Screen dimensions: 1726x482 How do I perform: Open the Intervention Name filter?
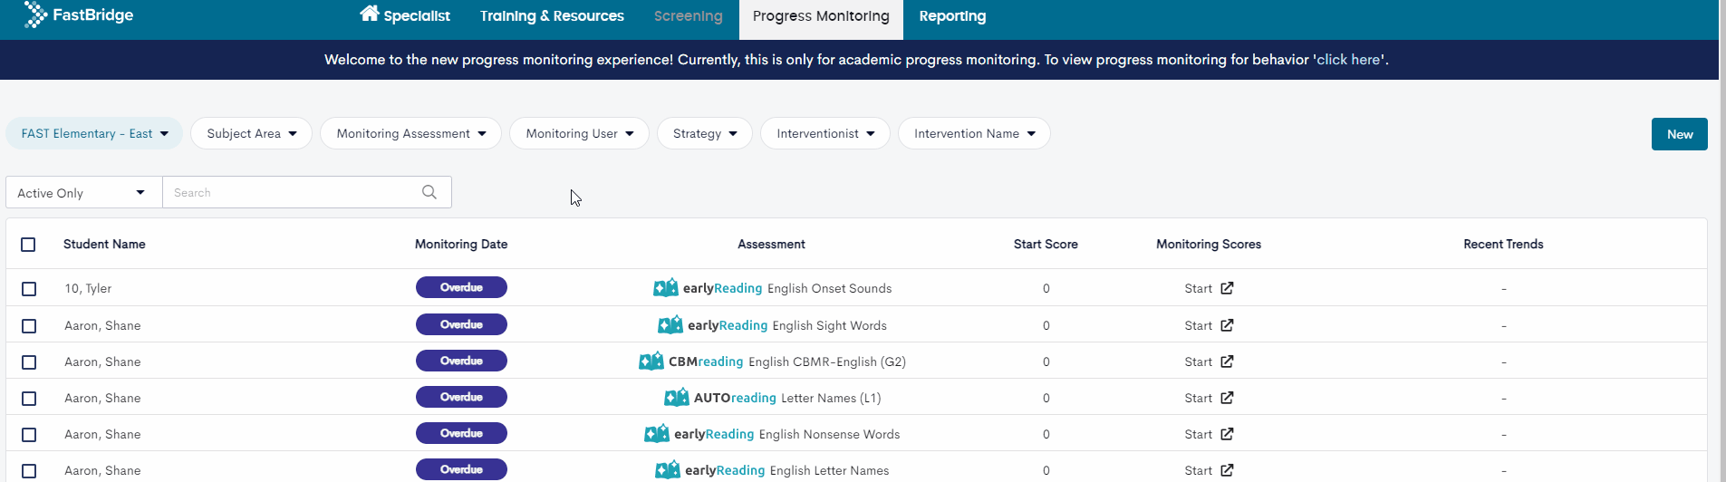click(x=974, y=133)
